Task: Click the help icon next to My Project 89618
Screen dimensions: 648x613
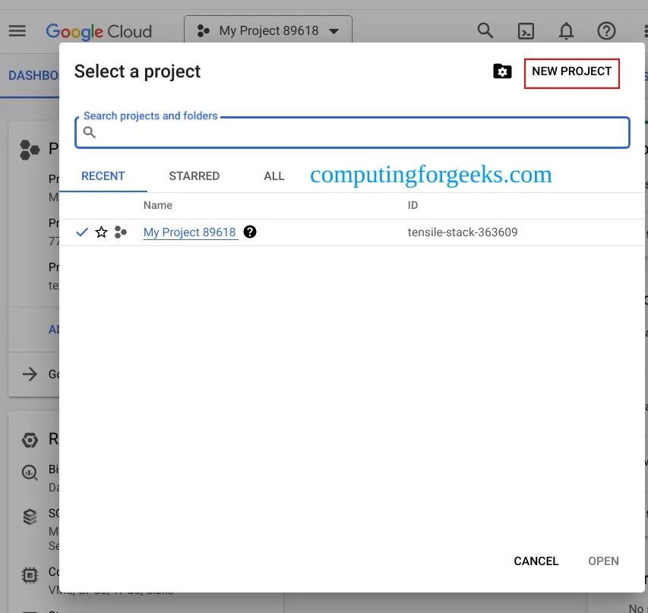Action: point(250,232)
